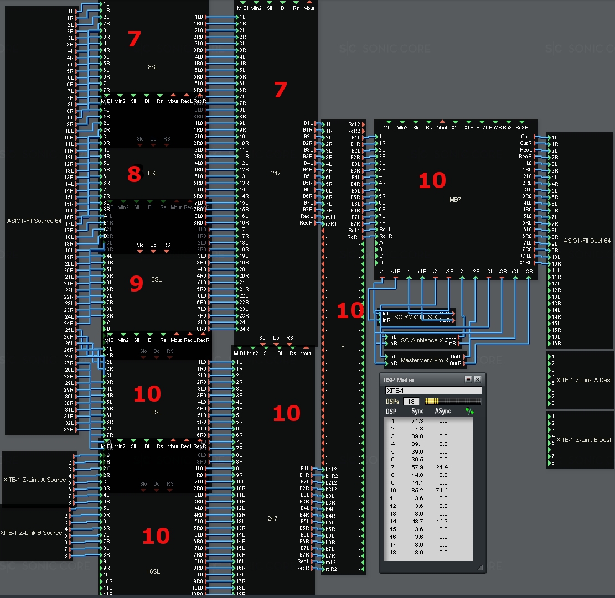The width and height of the screenshot is (615, 598).
Task: Click the RcL2 output port on Y module
Action: click(x=363, y=124)
